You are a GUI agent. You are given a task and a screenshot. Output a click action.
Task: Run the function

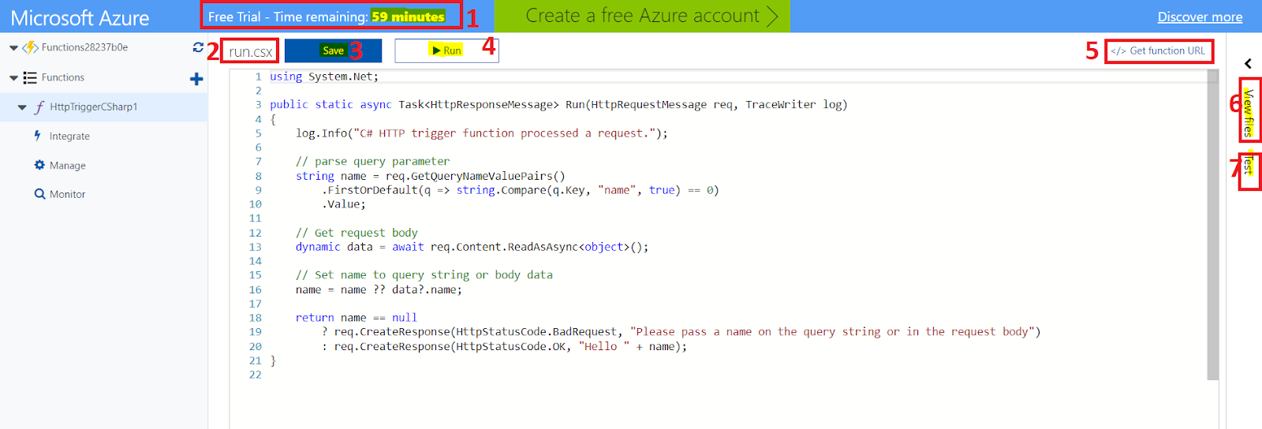pyautogui.click(x=446, y=50)
